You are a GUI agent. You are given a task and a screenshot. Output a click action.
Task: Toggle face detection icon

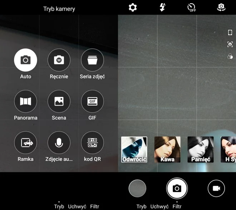point(230,44)
